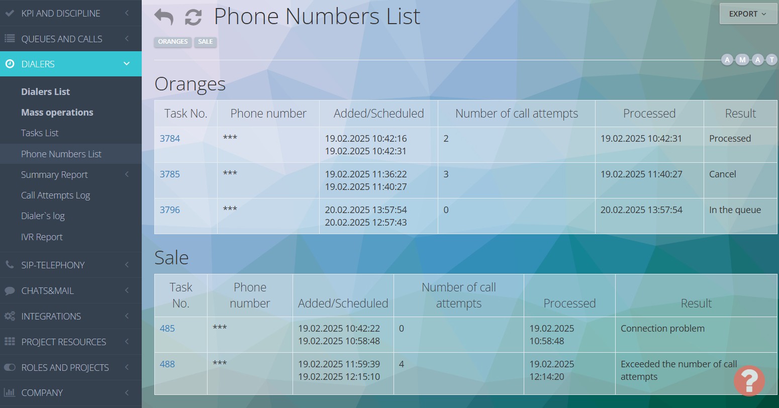Click call attempts value 4 for task 488

tap(402, 364)
